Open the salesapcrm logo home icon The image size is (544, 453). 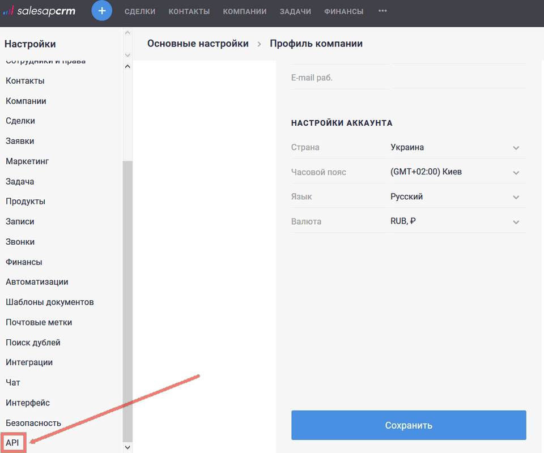(39, 11)
